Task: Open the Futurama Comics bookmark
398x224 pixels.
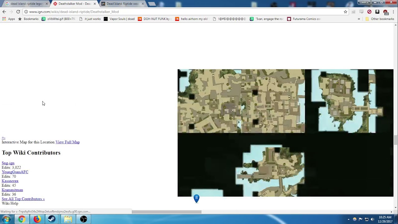Action: [x=304, y=19]
